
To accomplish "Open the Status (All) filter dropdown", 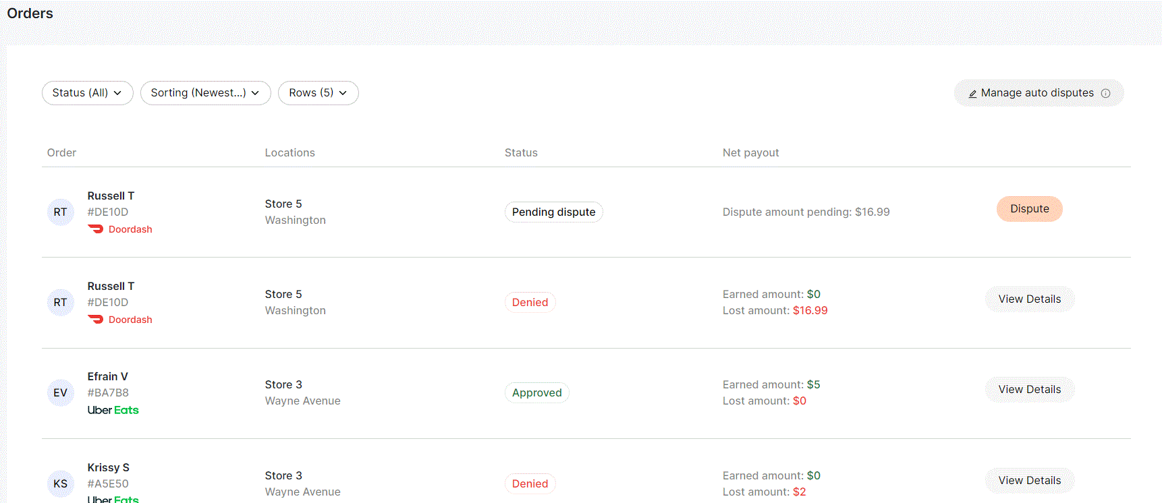I will (87, 93).
